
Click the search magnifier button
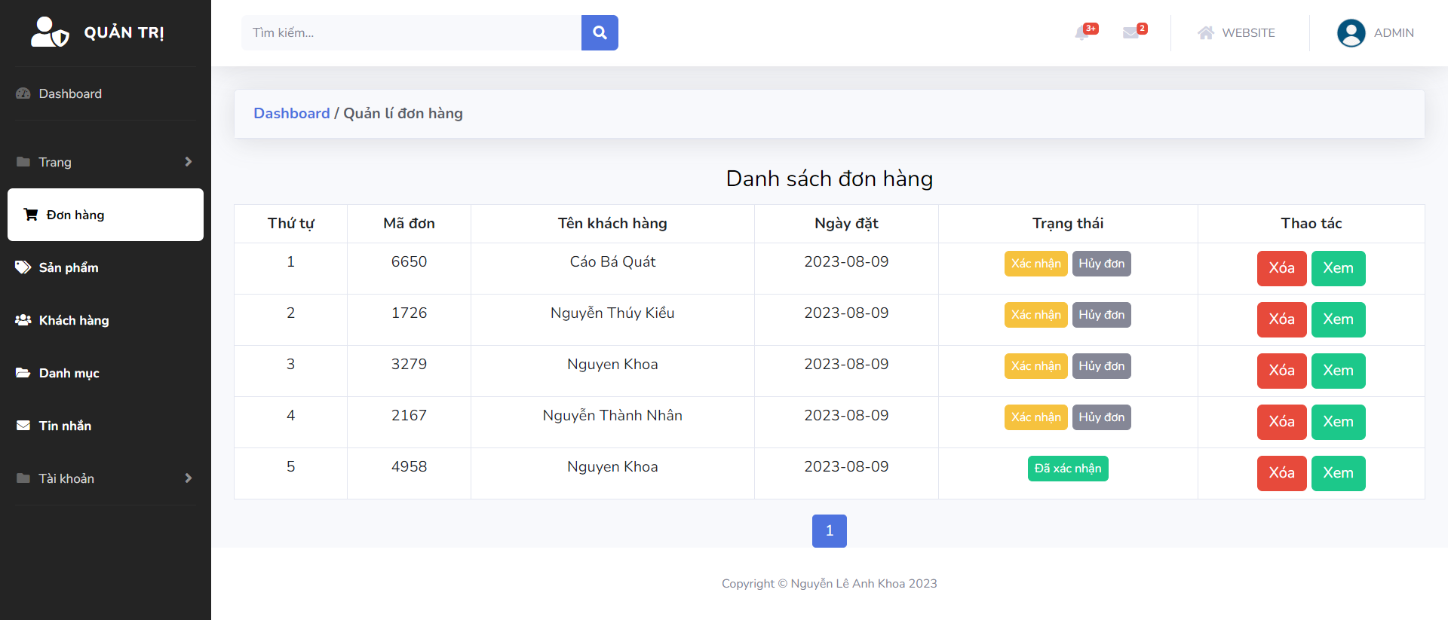pos(600,32)
